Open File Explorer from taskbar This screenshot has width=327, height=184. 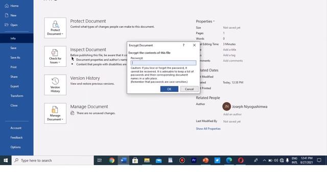[x=147, y=160]
